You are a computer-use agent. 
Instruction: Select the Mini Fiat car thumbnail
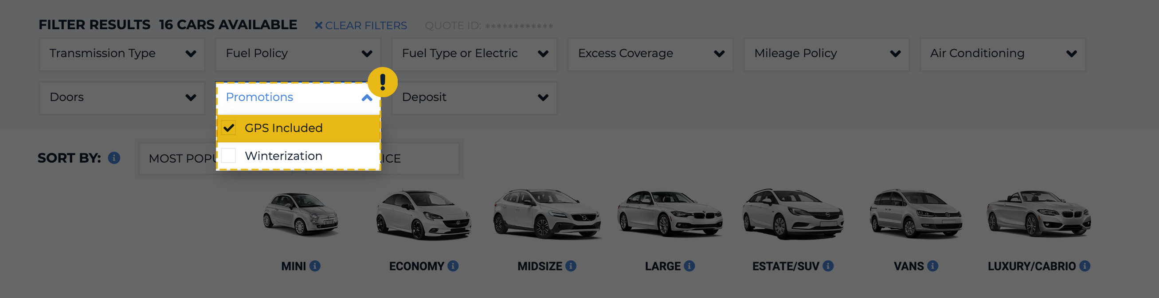(x=301, y=214)
